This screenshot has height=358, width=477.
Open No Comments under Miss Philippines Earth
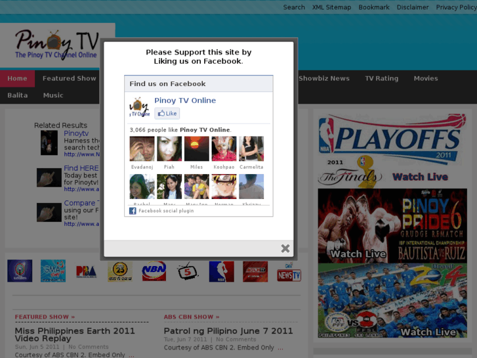tap(88, 347)
